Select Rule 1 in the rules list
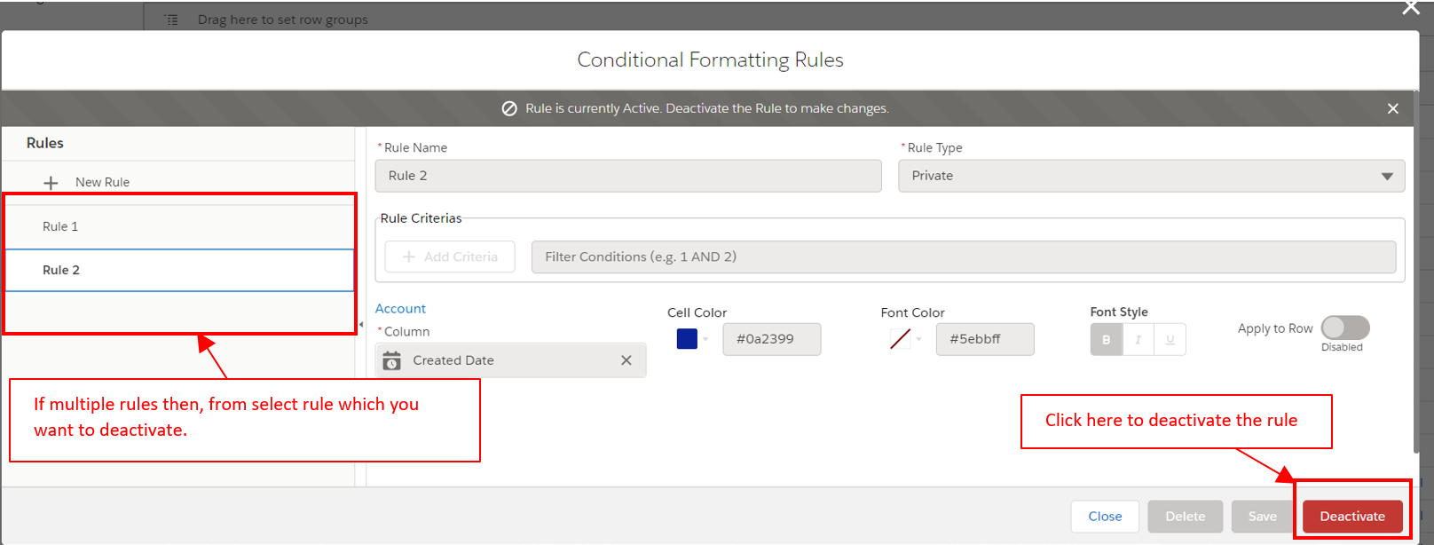 coord(60,226)
